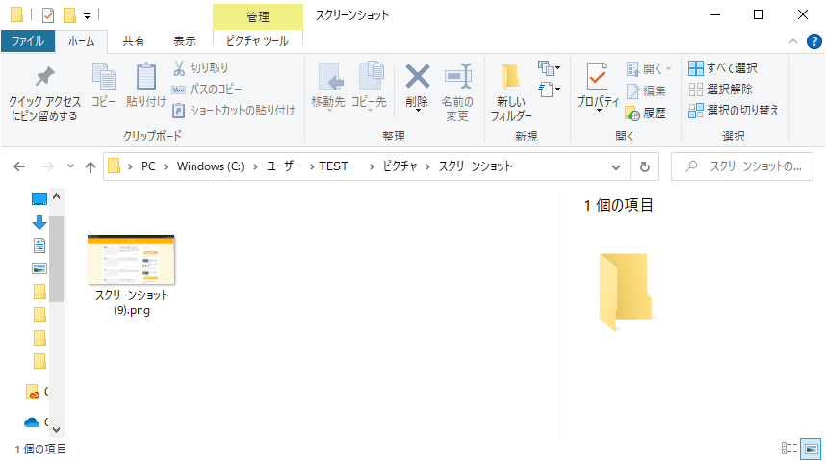Screen dimensions: 826x461
Task: Go forward with the right arrow
Action: (48, 167)
